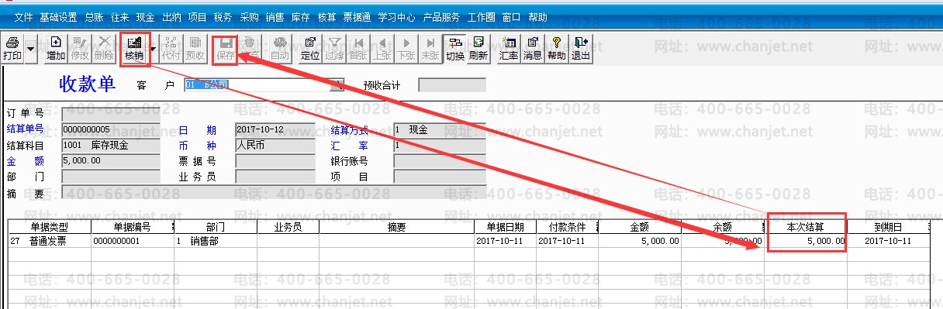Image resolution: width=943 pixels, height=309 pixels.
Task: Click the 结算科目 field 库存现金
Action: click(x=110, y=145)
